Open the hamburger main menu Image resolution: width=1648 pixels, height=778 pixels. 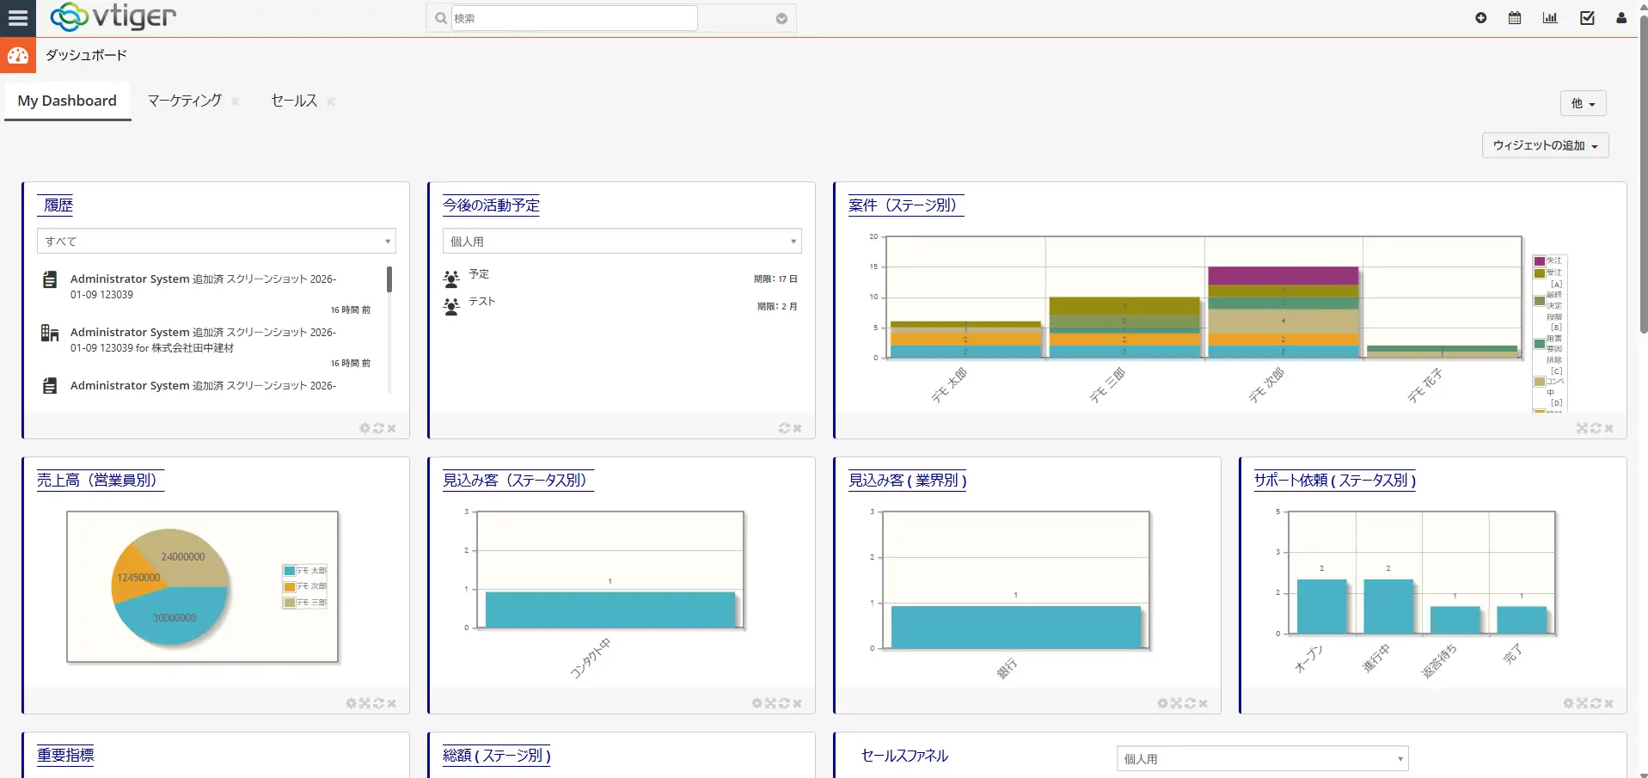coord(18,18)
